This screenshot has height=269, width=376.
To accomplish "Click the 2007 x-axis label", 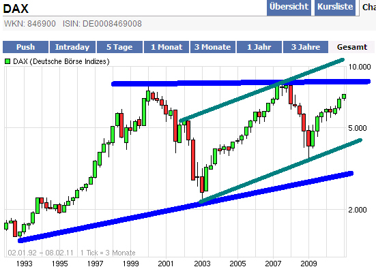I will pyautogui.click(x=273, y=264).
